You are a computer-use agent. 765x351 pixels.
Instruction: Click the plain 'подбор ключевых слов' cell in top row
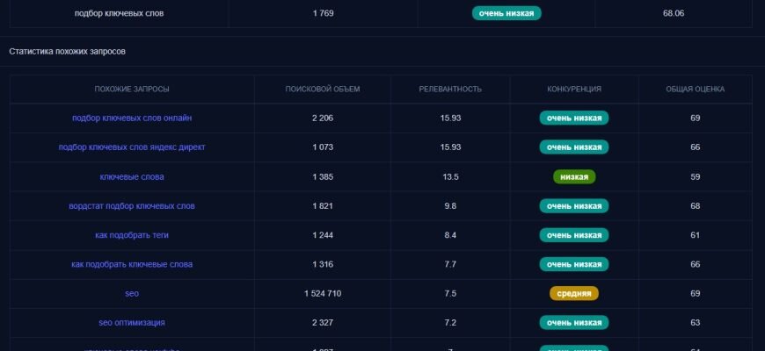[119, 13]
